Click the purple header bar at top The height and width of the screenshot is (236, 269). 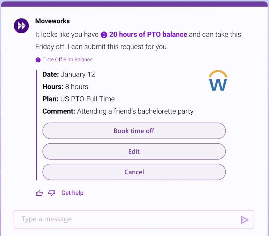(x=134, y=4)
